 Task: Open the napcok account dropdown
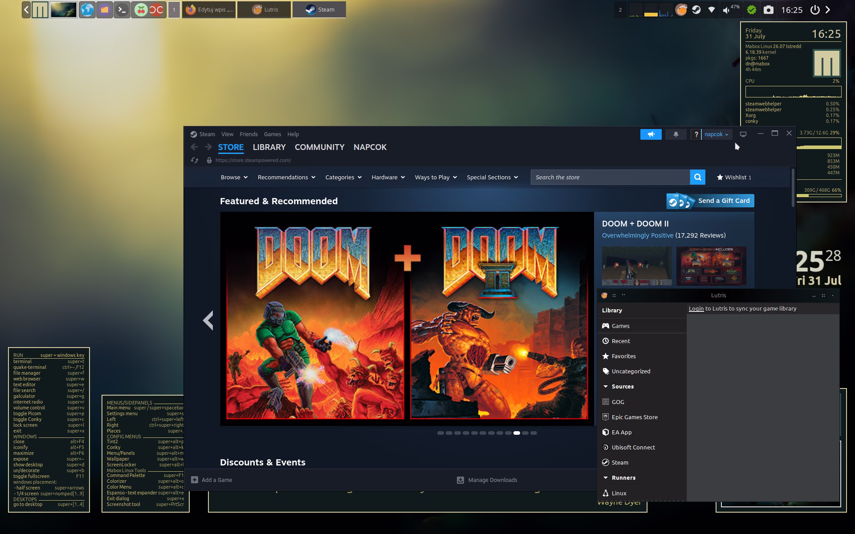(x=717, y=134)
